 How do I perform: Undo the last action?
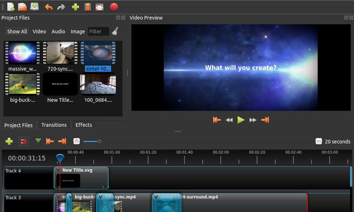(x=49, y=7)
